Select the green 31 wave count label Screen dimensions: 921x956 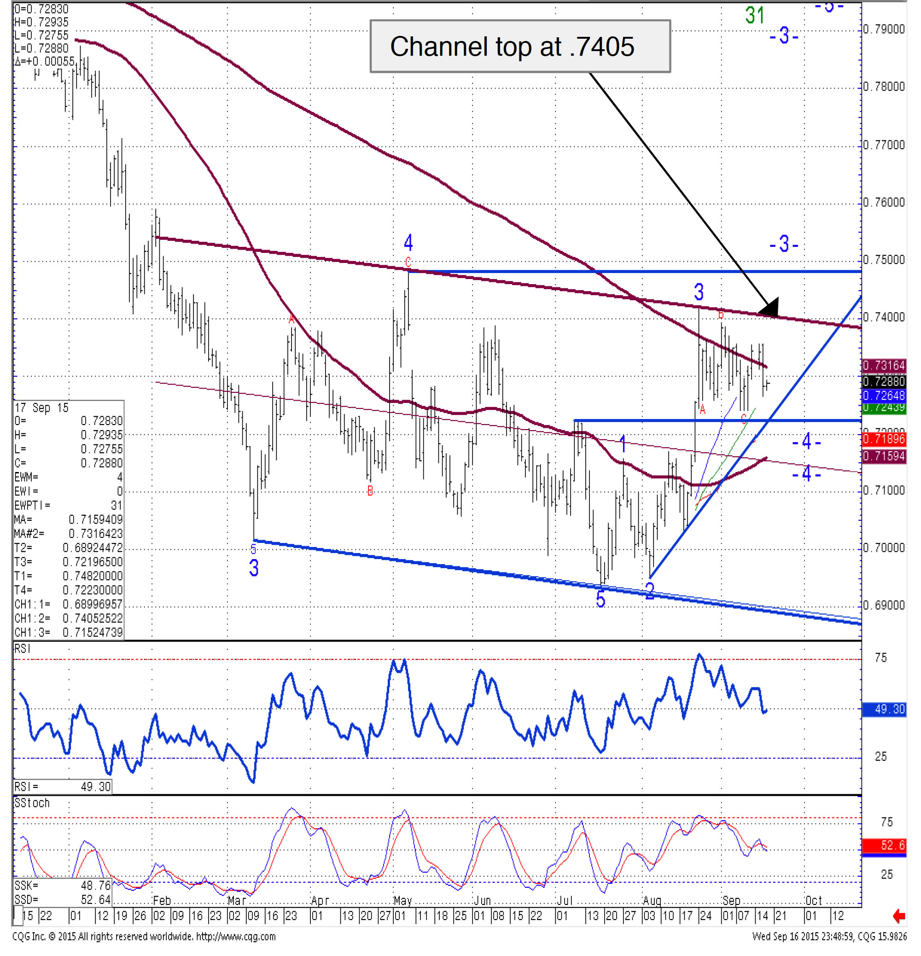pos(754,15)
